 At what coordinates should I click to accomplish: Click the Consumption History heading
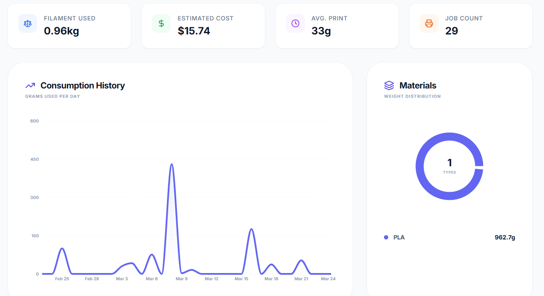(x=83, y=85)
